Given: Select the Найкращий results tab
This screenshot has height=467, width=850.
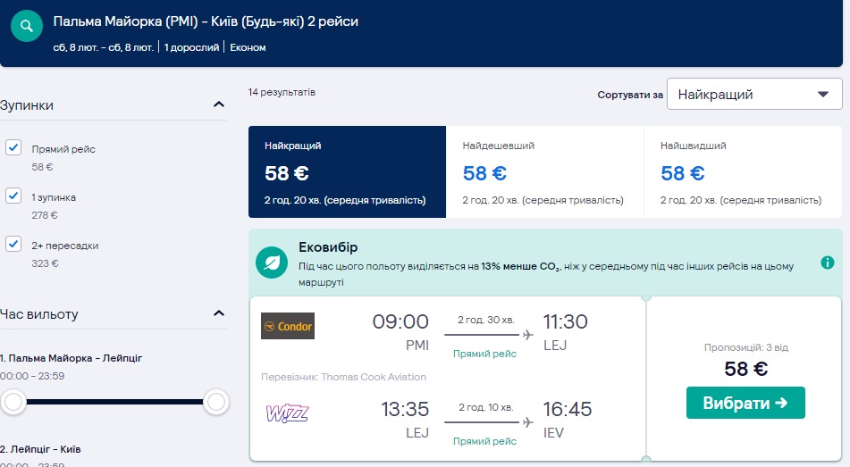Looking at the screenshot, I should click(x=347, y=171).
